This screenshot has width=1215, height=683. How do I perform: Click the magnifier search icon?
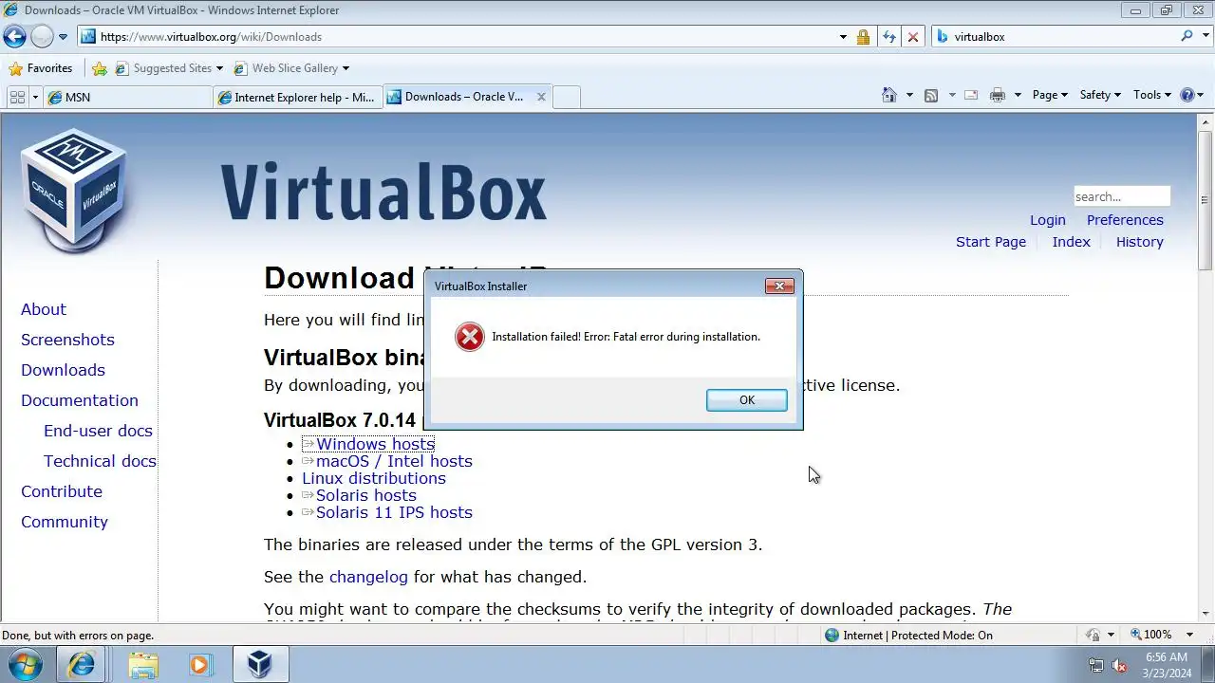(x=1187, y=36)
